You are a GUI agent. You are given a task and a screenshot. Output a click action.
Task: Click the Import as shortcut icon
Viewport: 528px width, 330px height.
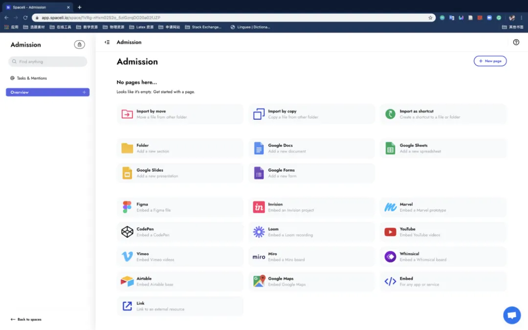[390, 114]
